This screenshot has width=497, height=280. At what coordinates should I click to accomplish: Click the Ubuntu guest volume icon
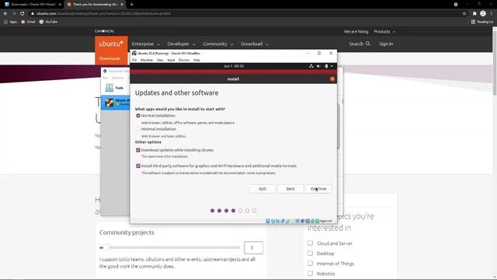pos(318,66)
